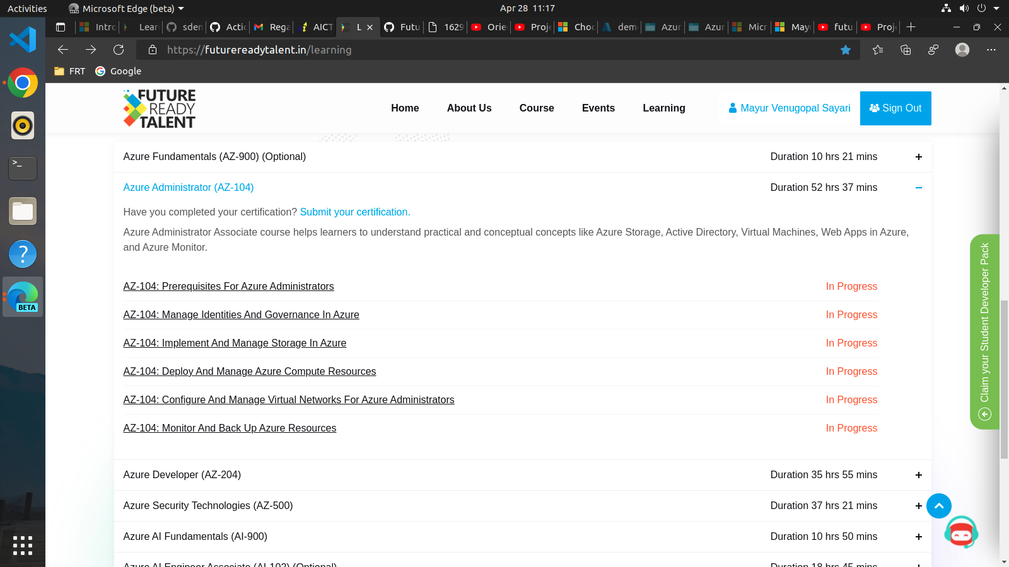This screenshot has height=567, width=1009.
Task: Open the Course menu item
Action: [x=536, y=108]
